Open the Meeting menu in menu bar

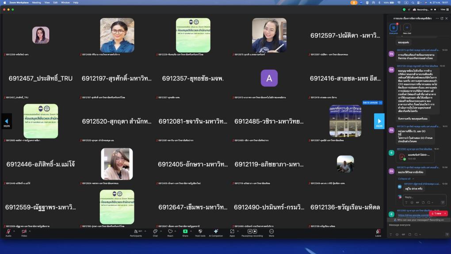click(36, 2)
